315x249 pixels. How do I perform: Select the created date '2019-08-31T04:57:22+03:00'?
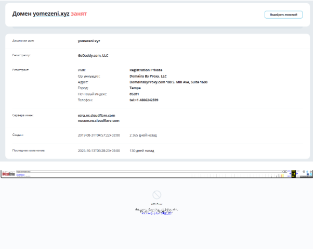click(99, 135)
